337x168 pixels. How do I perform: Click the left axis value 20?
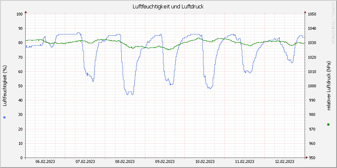pos(20,129)
